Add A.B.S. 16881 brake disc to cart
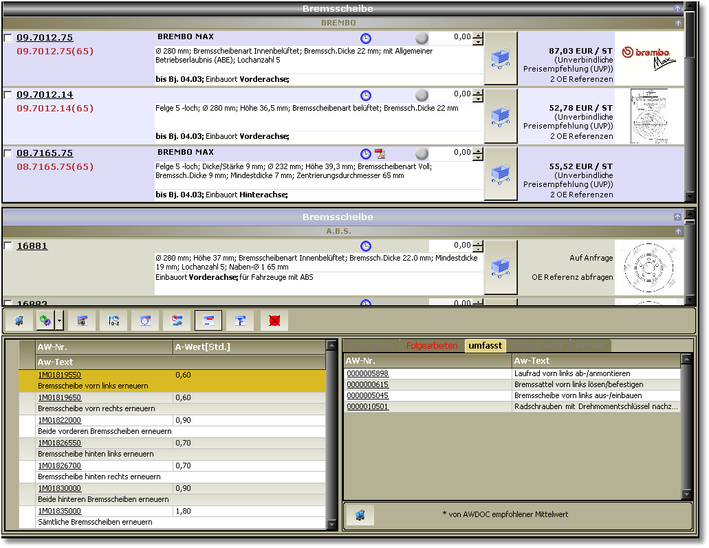Viewport: 709px width, 548px height. point(501,267)
